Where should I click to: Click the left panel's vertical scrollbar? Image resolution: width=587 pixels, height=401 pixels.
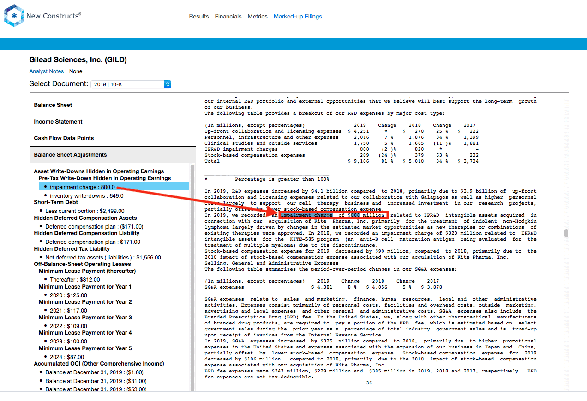pyautogui.click(x=192, y=277)
